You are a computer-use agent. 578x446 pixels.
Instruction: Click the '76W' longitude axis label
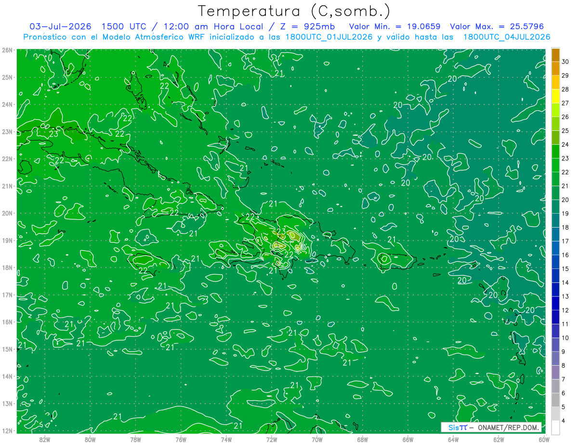[181, 439]
